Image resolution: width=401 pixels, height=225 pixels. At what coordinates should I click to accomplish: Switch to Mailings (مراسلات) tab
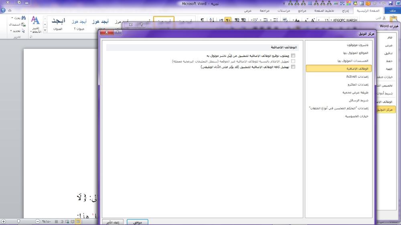(x=284, y=11)
